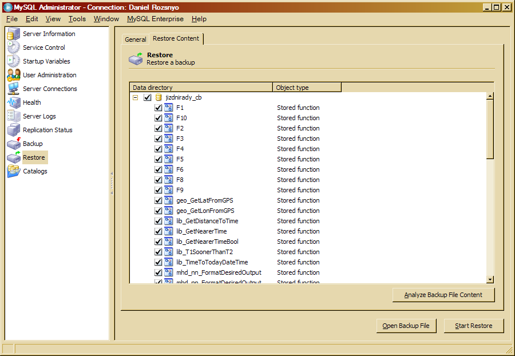The width and height of the screenshot is (515, 356).
Task: Toggle the checkbox for lib_GetNearerTime
Action: (158, 231)
